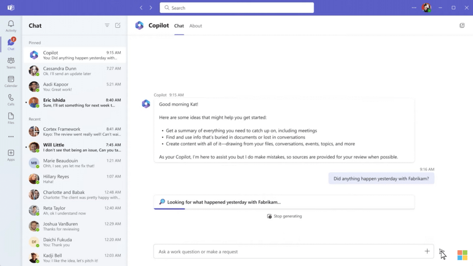Open the Files section
The width and height of the screenshot is (473, 266).
pyautogui.click(x=11, y=118)
